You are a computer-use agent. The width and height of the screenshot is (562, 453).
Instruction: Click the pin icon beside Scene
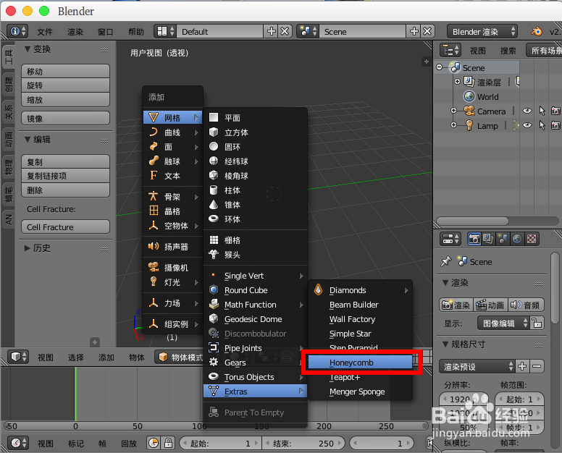click(446, 261)
